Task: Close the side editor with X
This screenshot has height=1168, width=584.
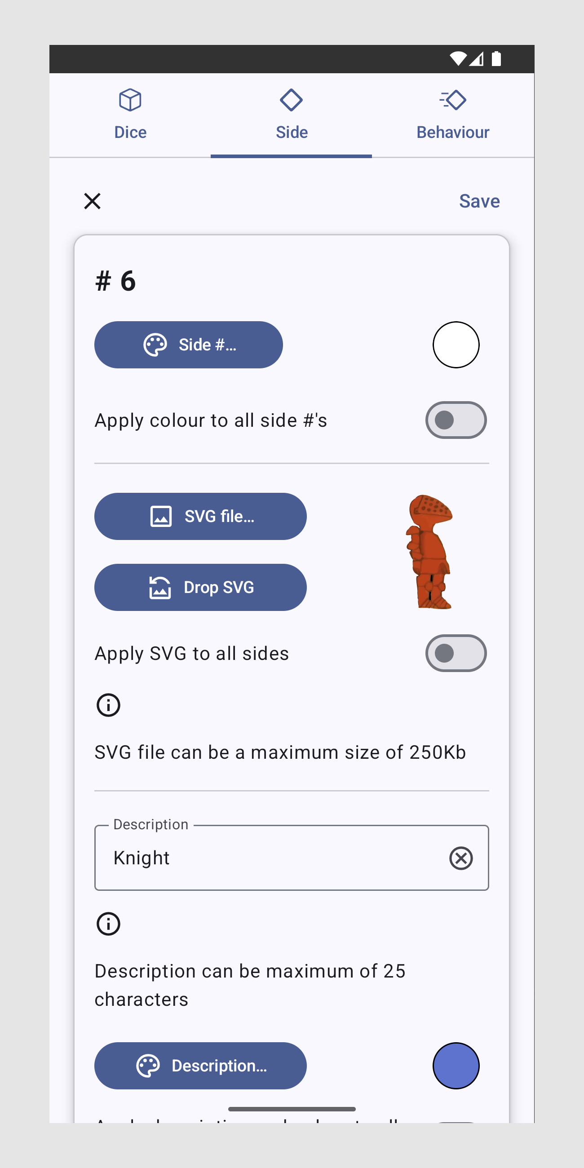Action: coord(93,201)
